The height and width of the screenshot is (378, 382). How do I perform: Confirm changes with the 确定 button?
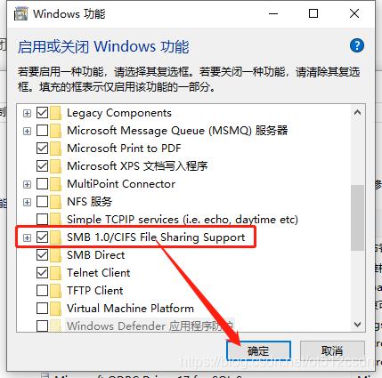click(x=258, y=351)
